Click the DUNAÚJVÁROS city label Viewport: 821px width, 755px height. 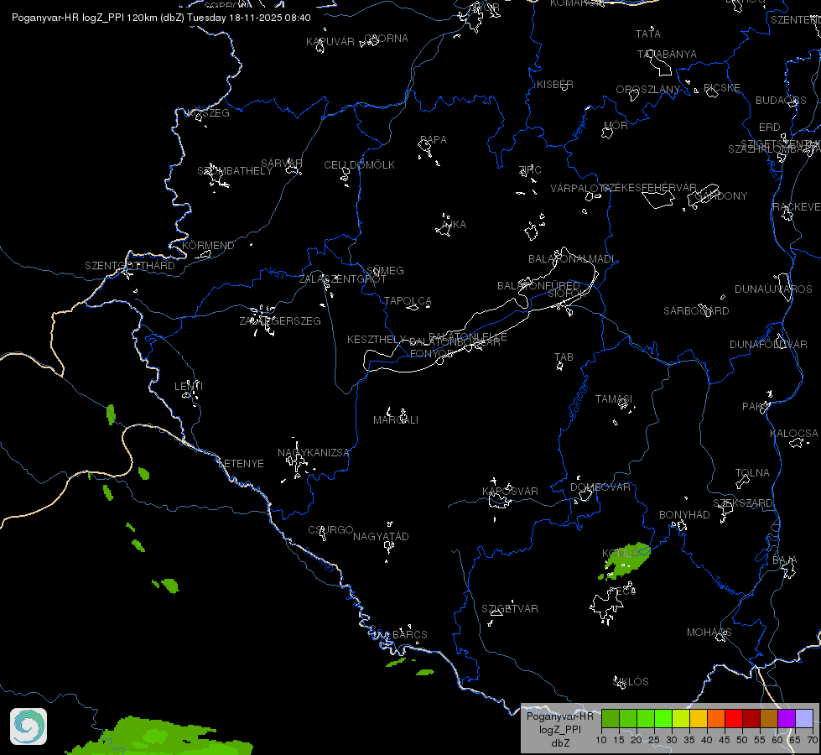(773, 289)
